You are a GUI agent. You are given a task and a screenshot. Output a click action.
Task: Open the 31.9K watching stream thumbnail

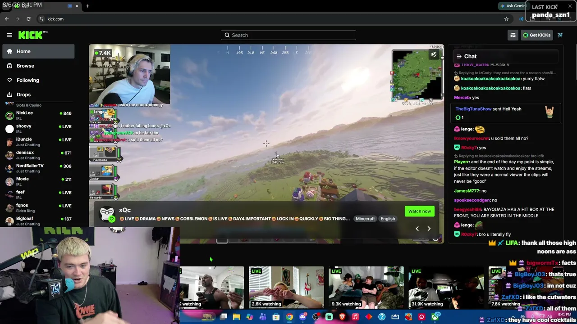click(446, 288)
